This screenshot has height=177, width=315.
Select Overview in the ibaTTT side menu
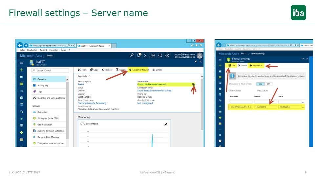49,79
